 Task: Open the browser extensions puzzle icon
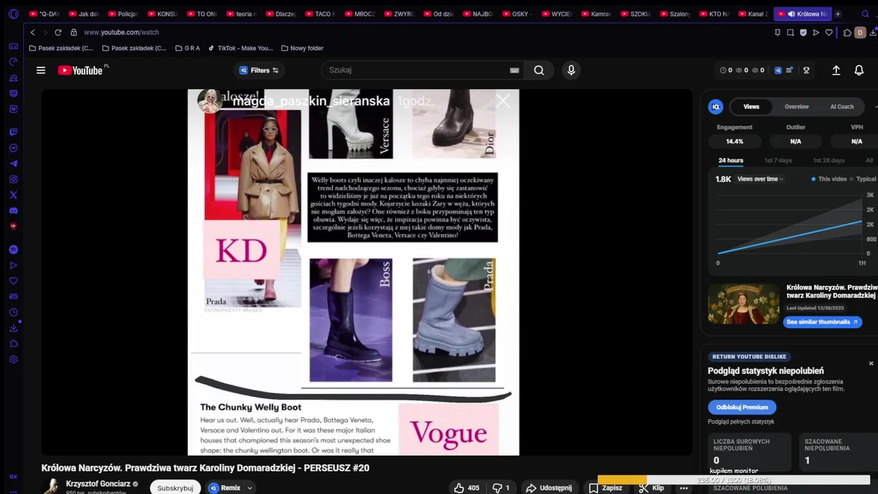point(848,32)
